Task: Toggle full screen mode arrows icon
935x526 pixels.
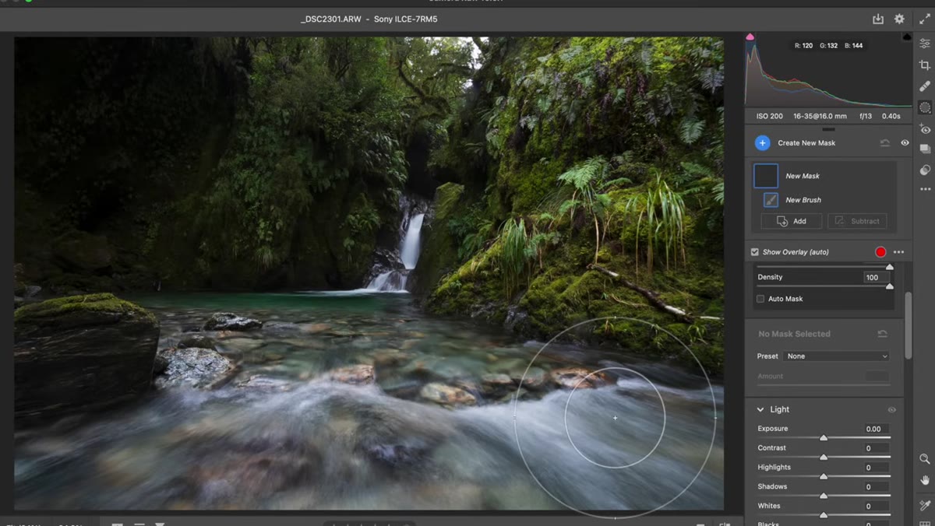Action: pos(925,19)
